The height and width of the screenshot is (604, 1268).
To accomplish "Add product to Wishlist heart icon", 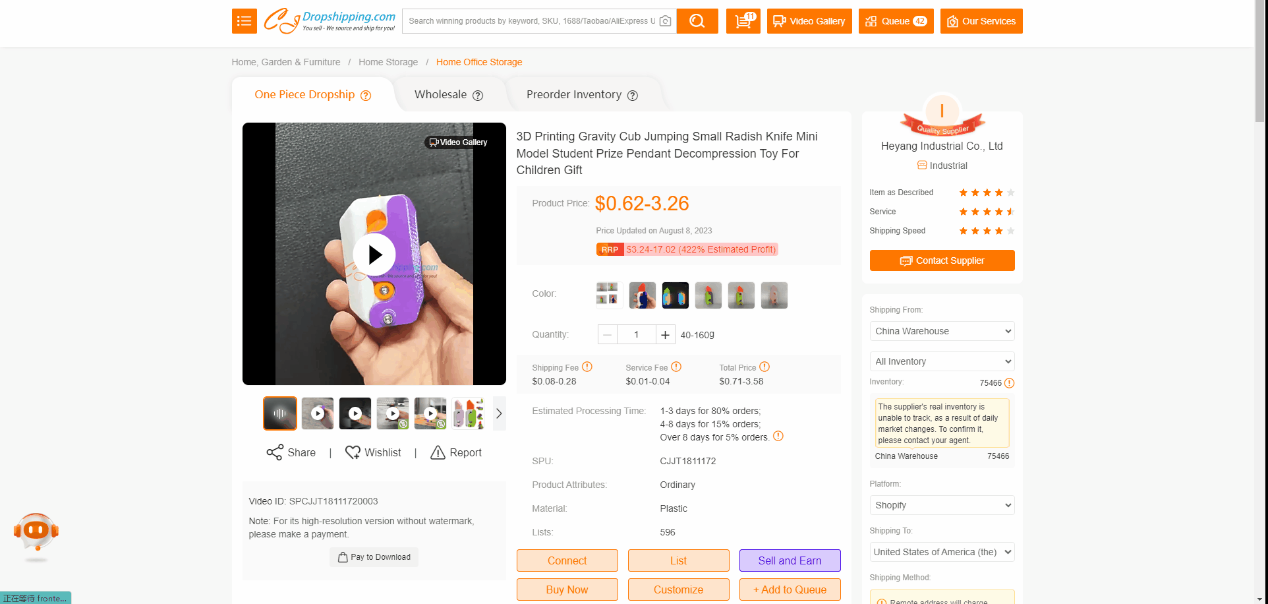I will [353, 452].
